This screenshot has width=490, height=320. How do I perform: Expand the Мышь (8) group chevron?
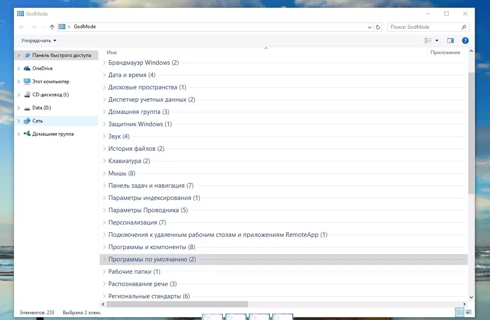point(104,173)
